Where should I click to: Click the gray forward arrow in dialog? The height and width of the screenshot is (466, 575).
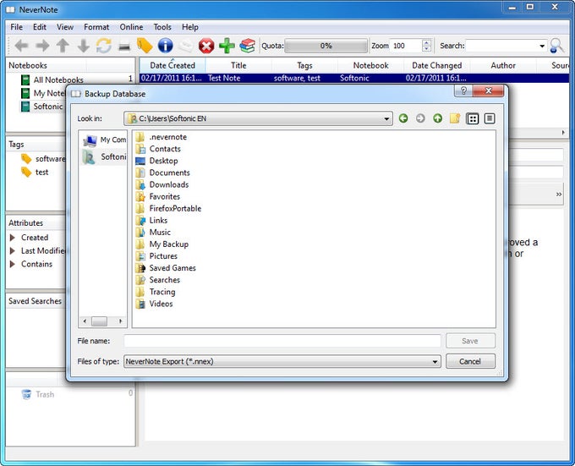click(x=420, y=118)
